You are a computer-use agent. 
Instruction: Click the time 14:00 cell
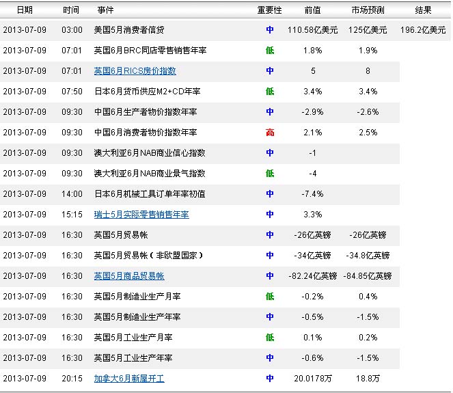coord(72,194)
